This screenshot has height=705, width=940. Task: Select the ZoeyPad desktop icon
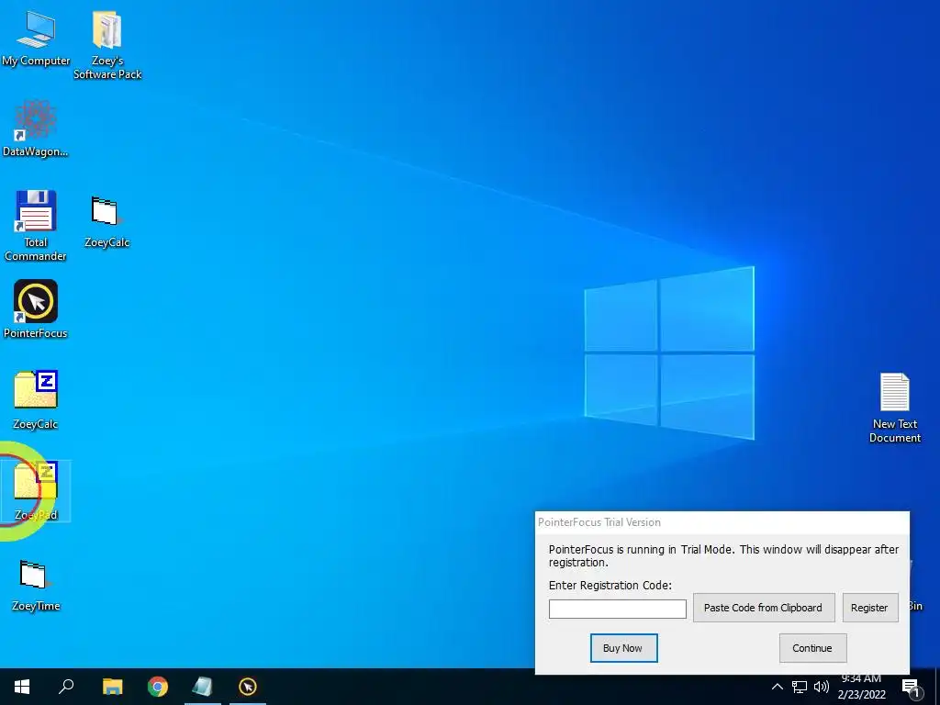(x=36, y=490)
